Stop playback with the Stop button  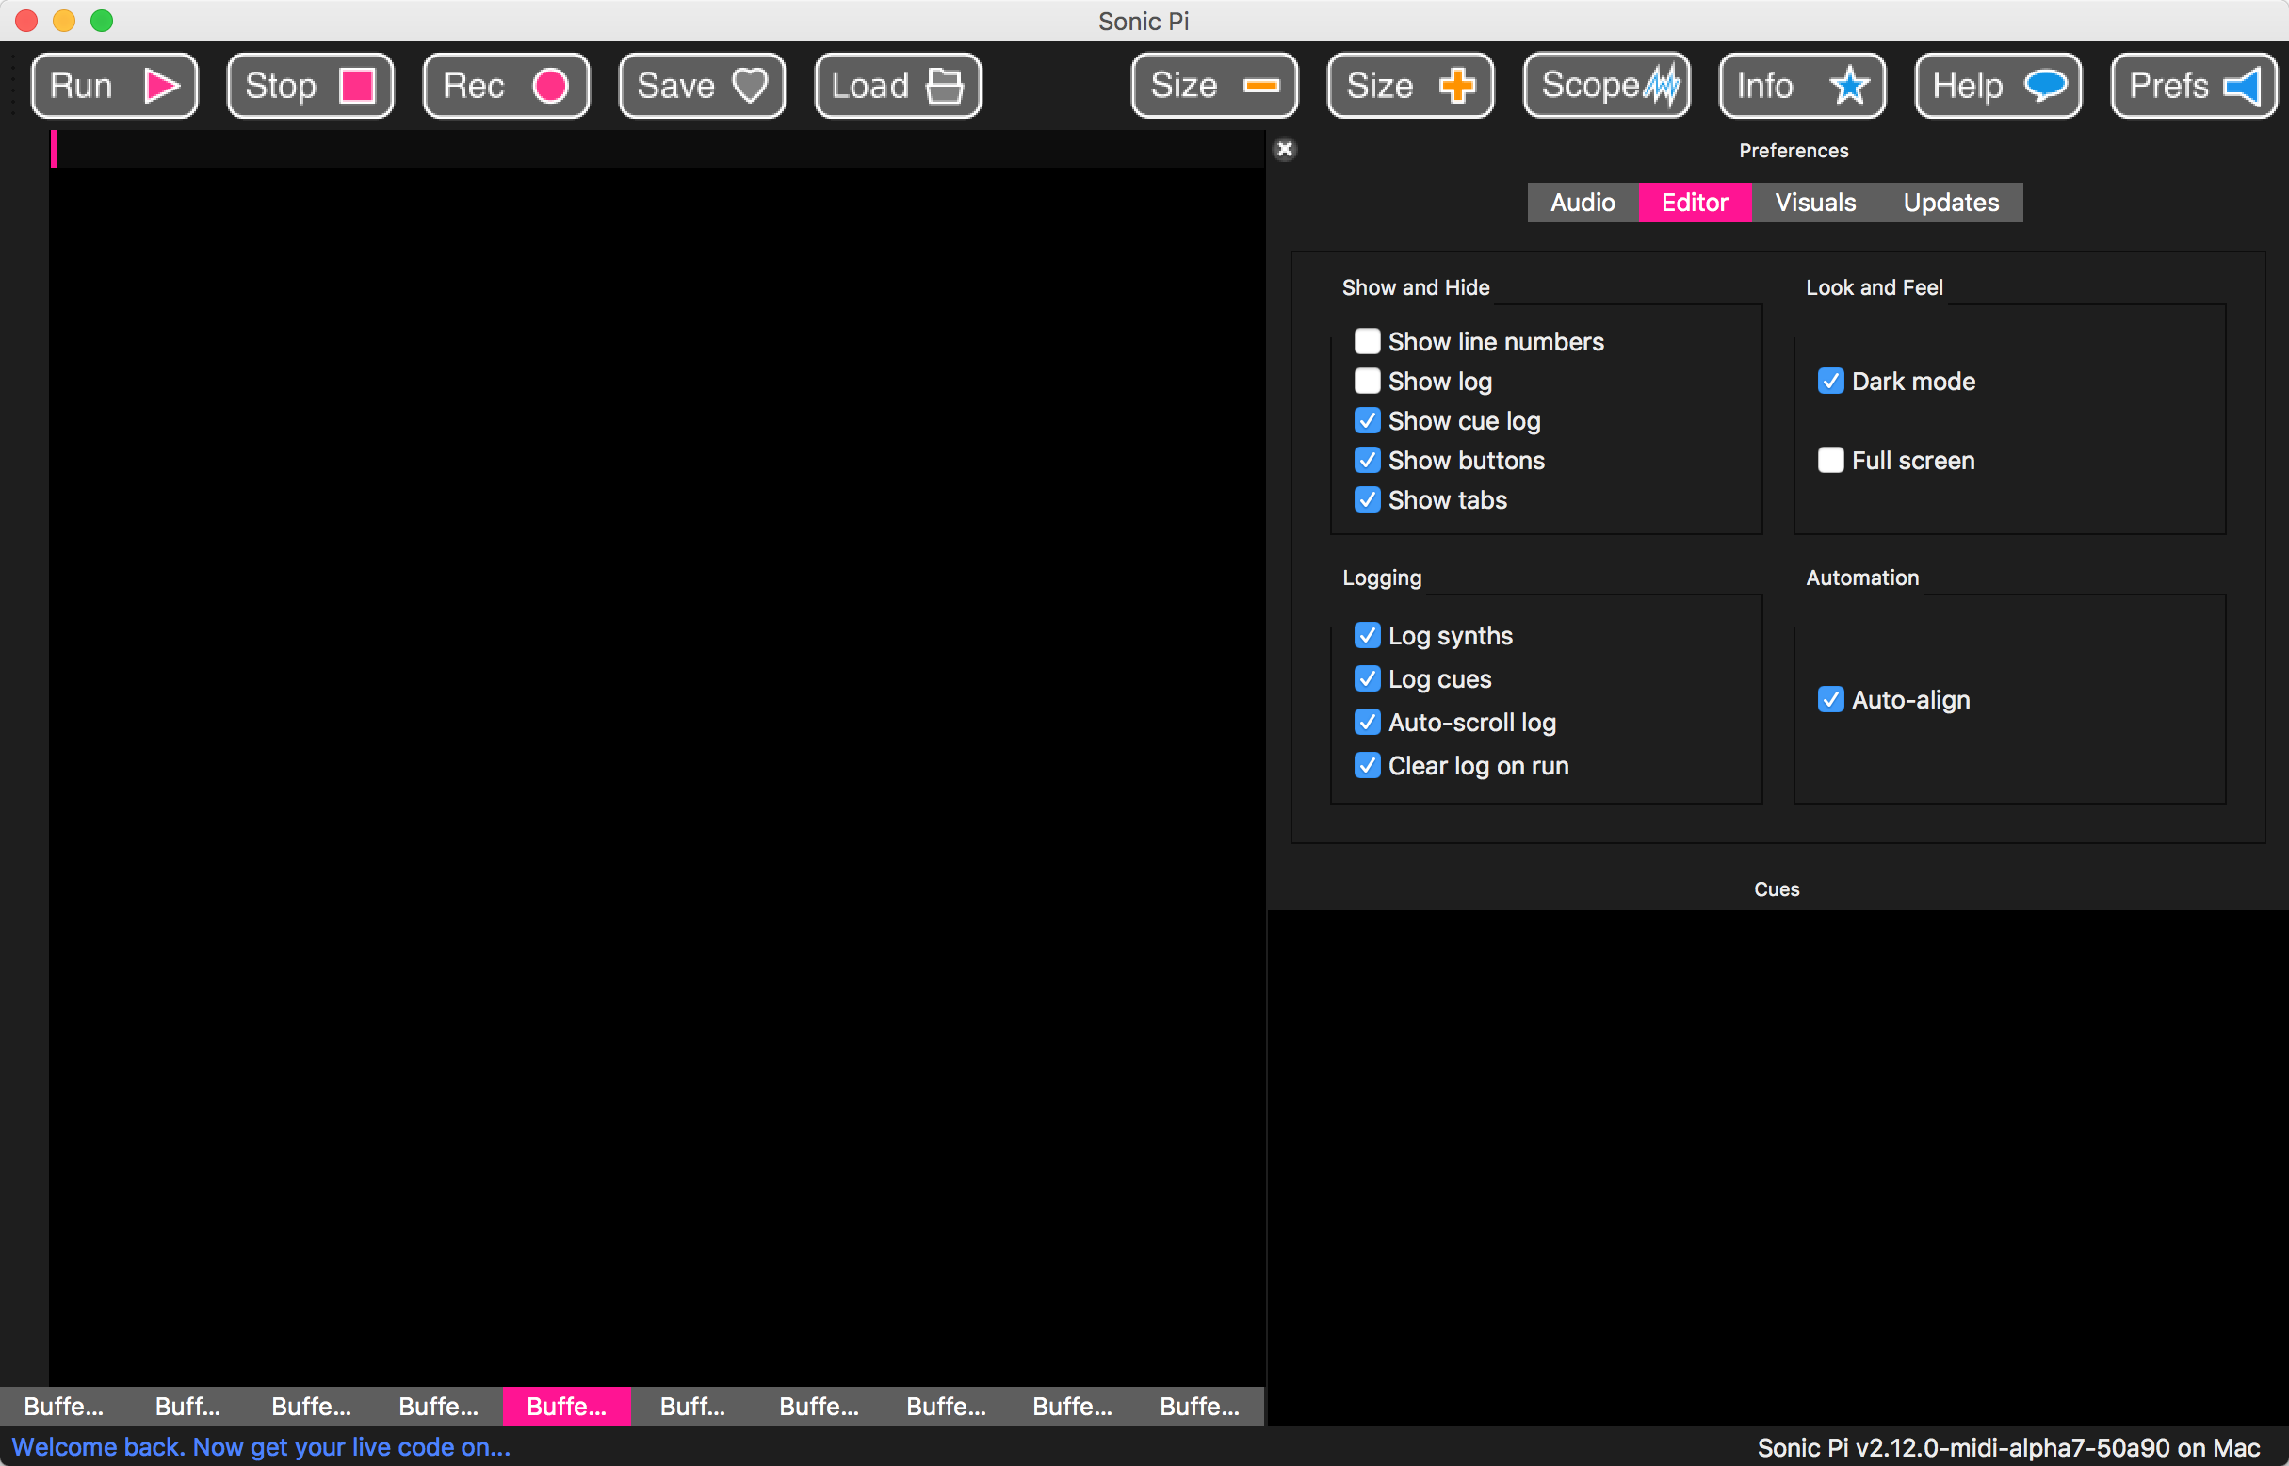coord(310,86)
